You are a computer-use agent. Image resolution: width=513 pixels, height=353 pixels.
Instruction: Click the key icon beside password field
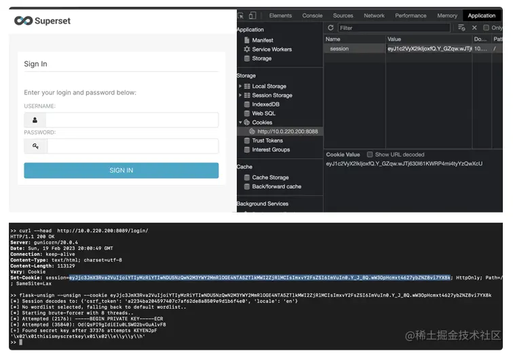pyautogui.click(x=35, y=146)
